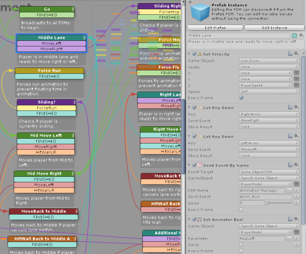
Task: Select the ForceRun transition on Sliding? state
Action: click(47, 108)
